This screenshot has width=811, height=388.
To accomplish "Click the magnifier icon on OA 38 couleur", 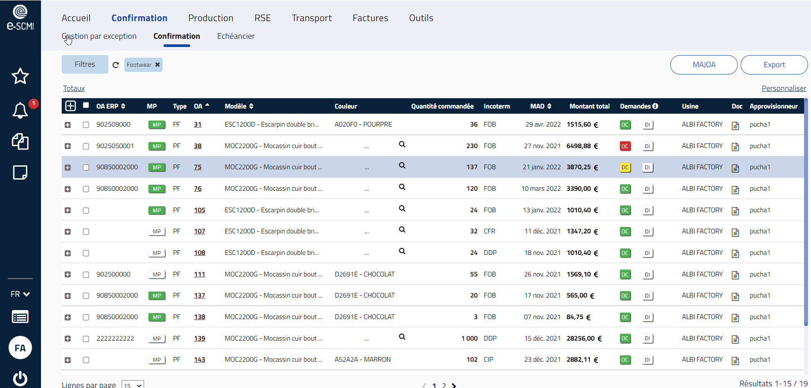I will (x=402, y=144).
